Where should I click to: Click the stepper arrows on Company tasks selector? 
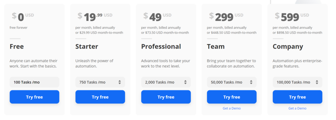[x=317, y=82]
